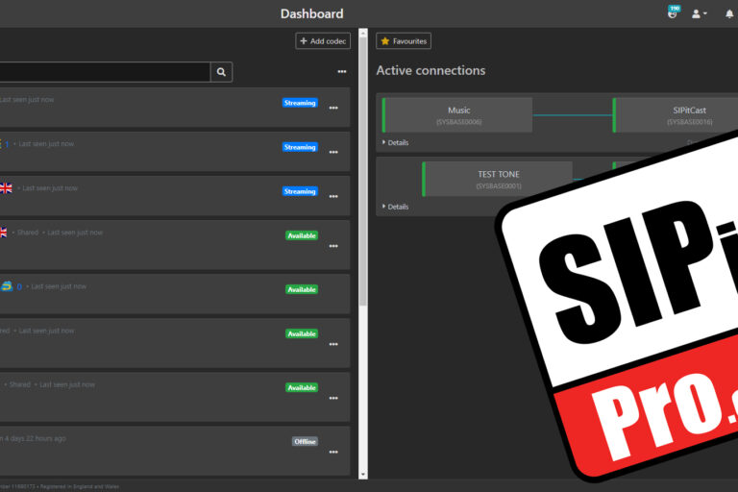Click the codec list scrollbar down arrow
This screenshot has width=738, height=492.
(x=363, y=474)
